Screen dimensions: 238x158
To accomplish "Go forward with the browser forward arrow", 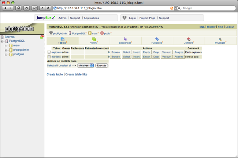I will tap(11, 8).
